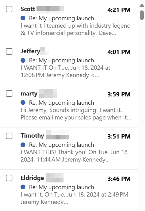Mark Timothy's email checkbox

click(9, 136)
